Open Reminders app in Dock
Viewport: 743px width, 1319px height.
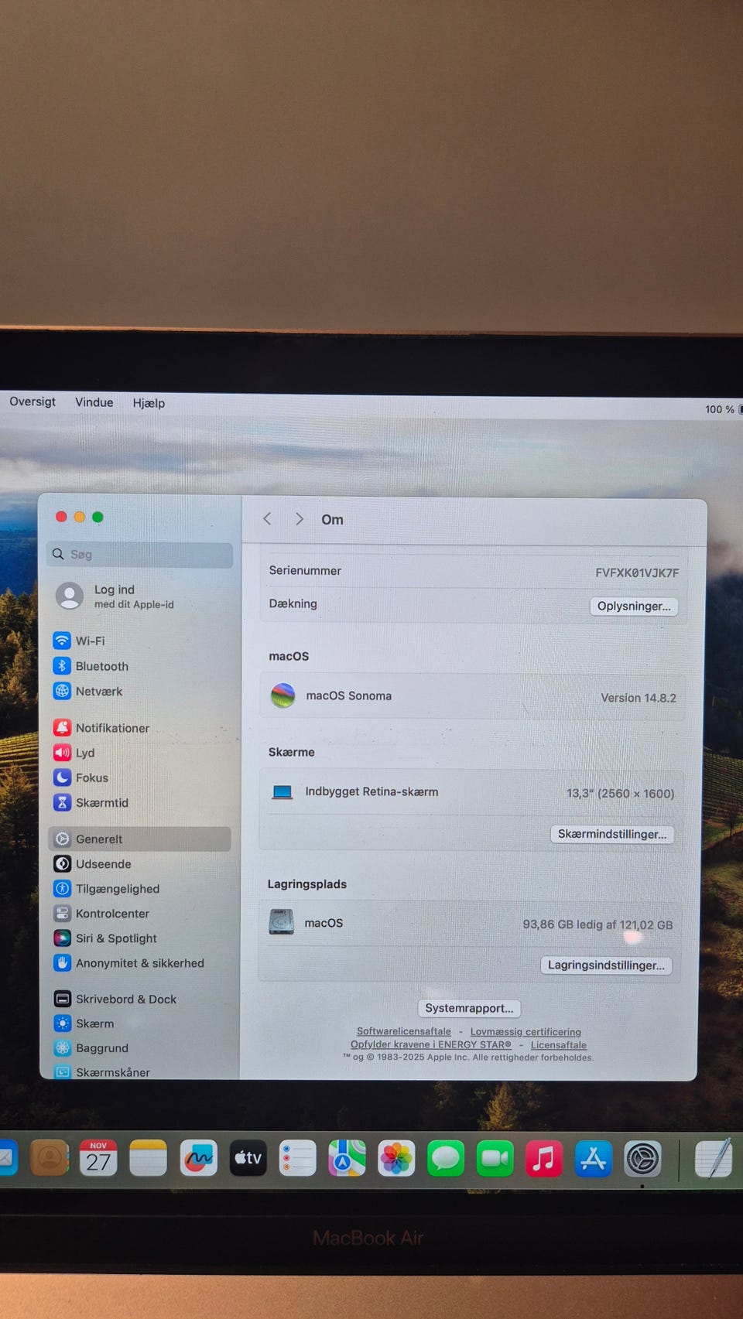coord(297,1158)
